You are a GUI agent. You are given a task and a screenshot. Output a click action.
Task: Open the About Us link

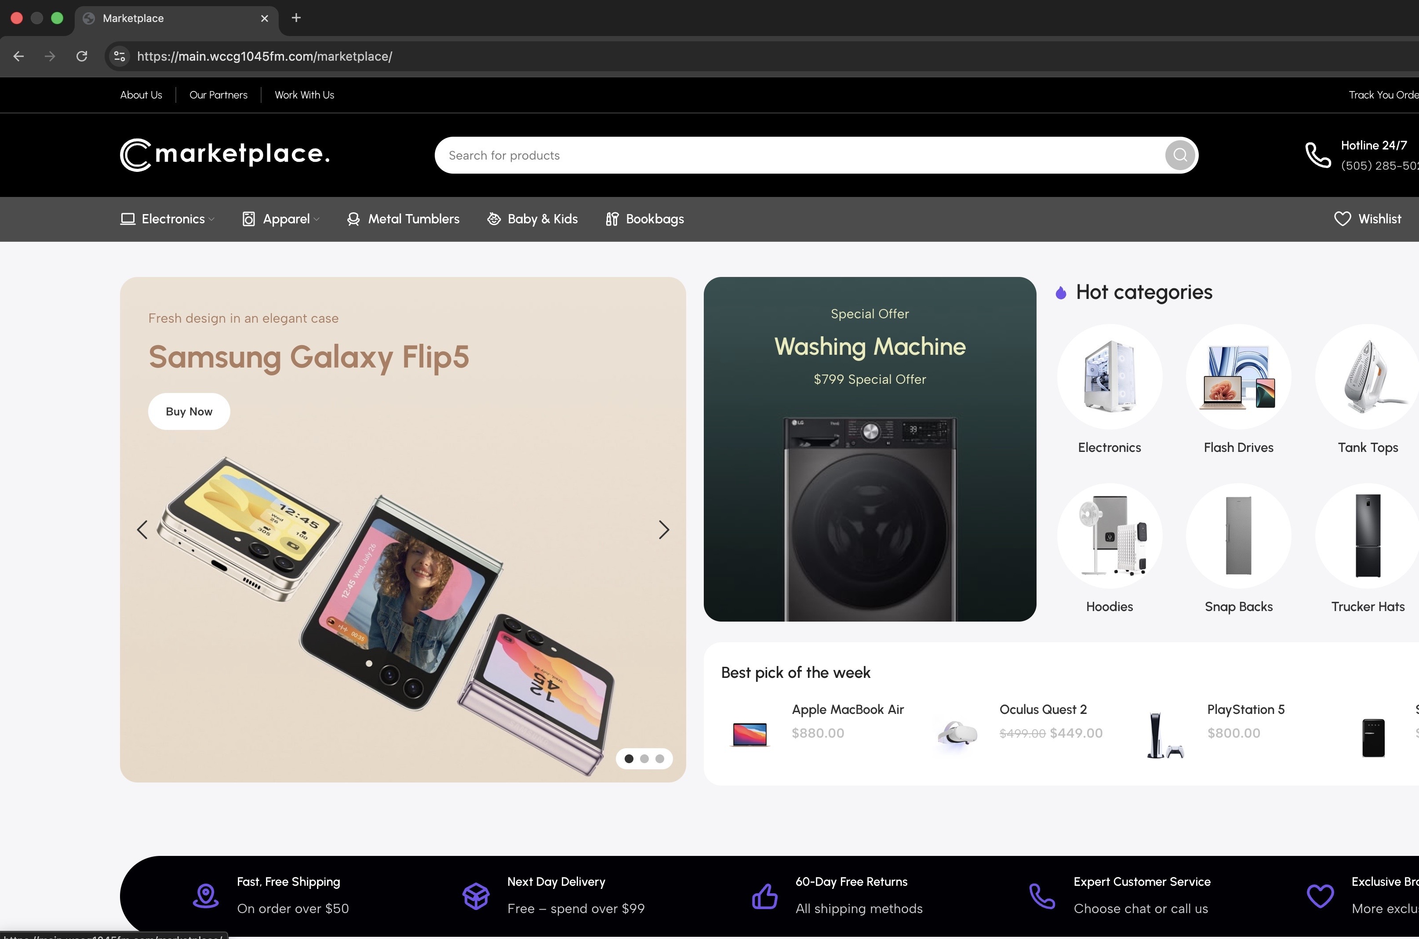click(141, 95)
